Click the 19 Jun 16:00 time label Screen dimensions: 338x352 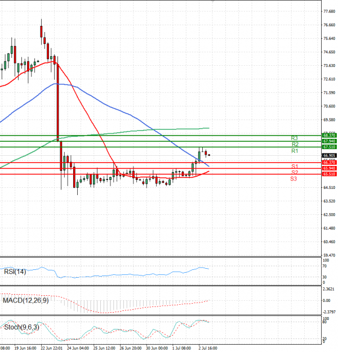(x=25, y=348)
